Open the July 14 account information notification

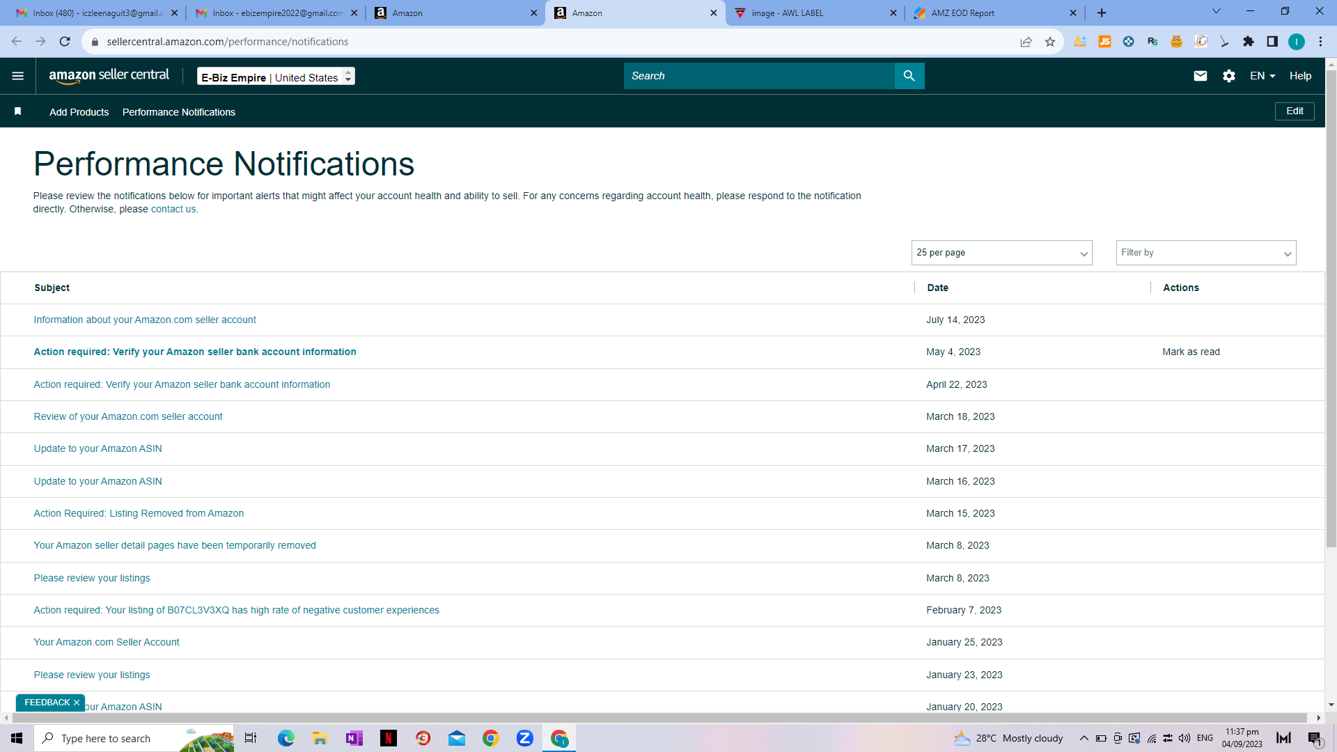[x=145, y=320]
